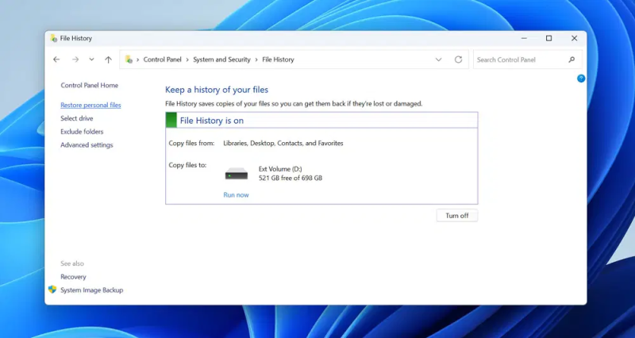Click the '521 GB free of 698 GB' text
The image size is (635, 338).
291,178
